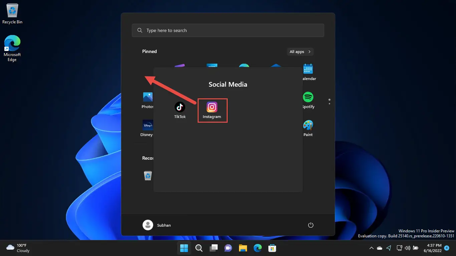
Task: Open File Explorer from the taskbar
Action: [243, 248]
